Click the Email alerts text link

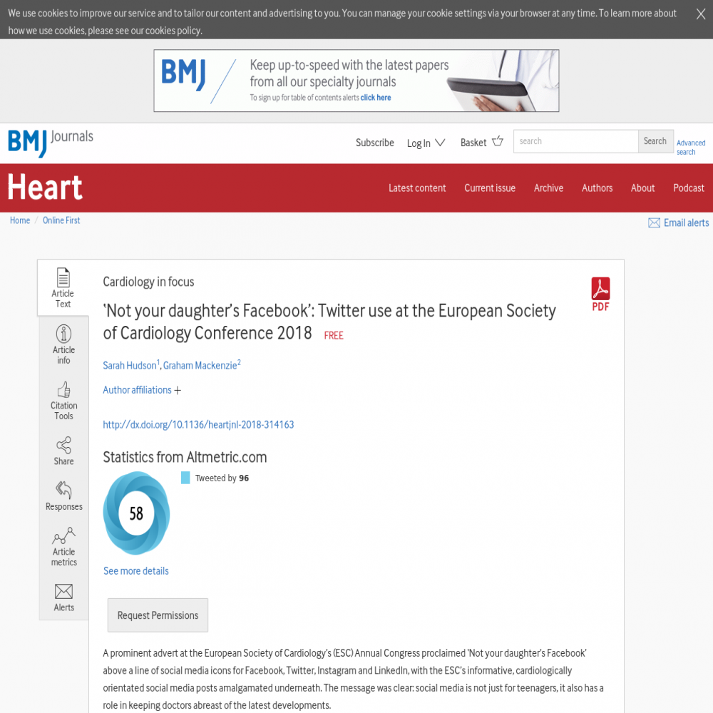(686, 222)
